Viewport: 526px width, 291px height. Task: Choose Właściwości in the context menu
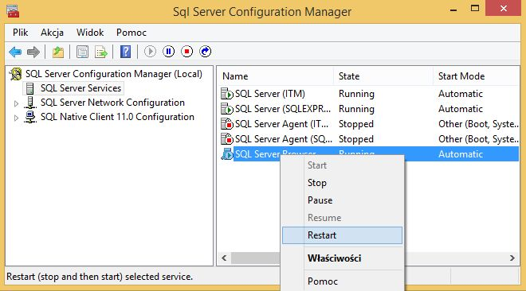(x=342, y=258)
